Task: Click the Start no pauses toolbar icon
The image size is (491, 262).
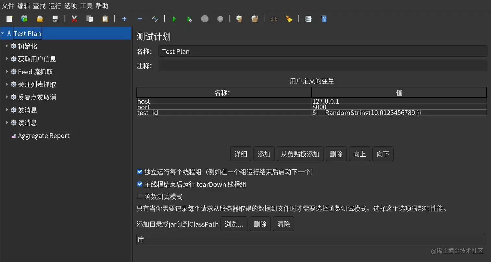Action: pyautogui.click(x=189, y=19)
